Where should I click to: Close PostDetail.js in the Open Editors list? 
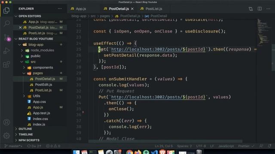(20, 27)
